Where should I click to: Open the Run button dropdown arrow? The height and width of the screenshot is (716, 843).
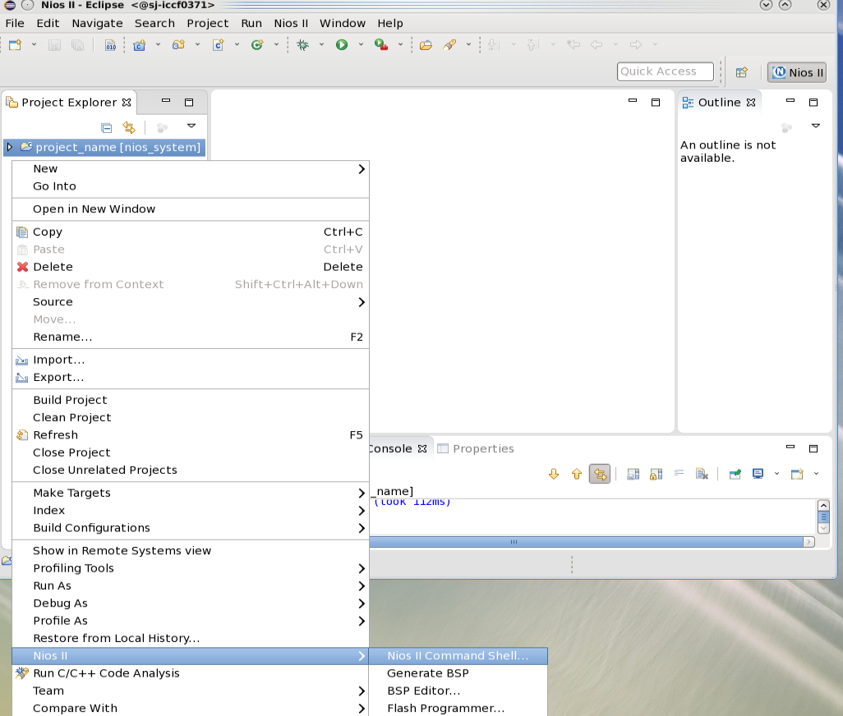tap(361, 45)
